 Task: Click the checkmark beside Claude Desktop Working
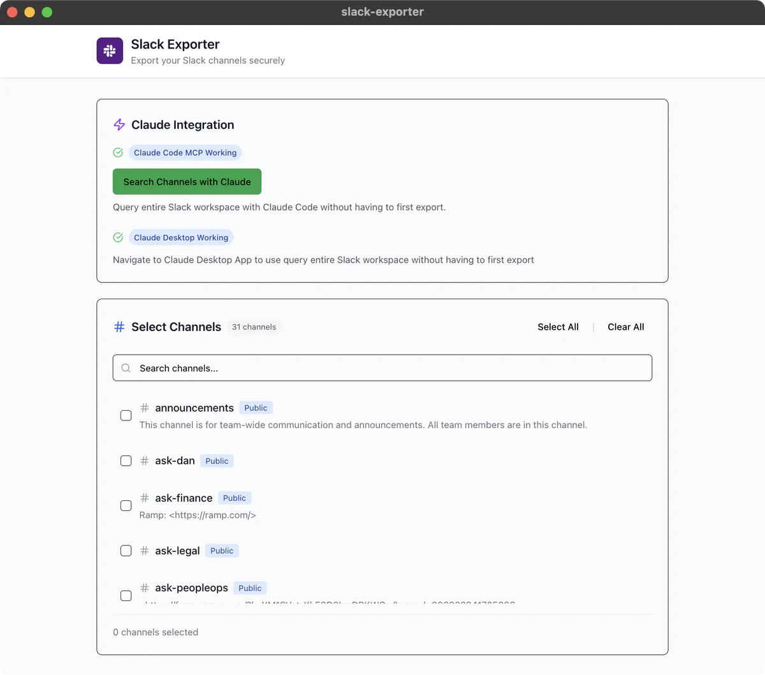click(x=118, y=237)
